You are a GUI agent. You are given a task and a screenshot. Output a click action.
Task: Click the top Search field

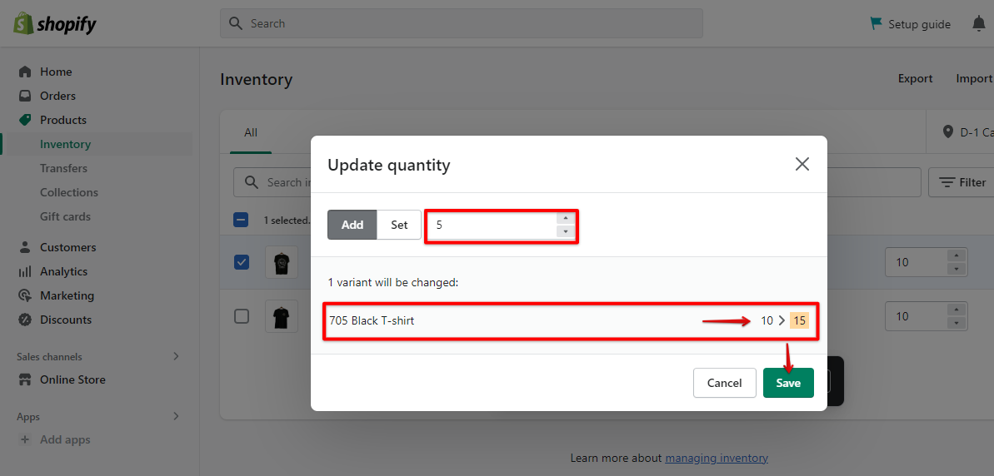[461, 23]
